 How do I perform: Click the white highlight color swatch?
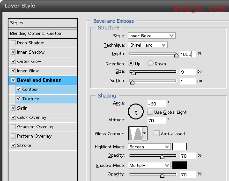[179, 146]
